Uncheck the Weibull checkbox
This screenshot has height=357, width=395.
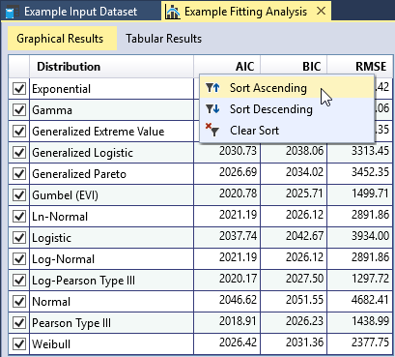pyautogui.click(x=19, y=343)
